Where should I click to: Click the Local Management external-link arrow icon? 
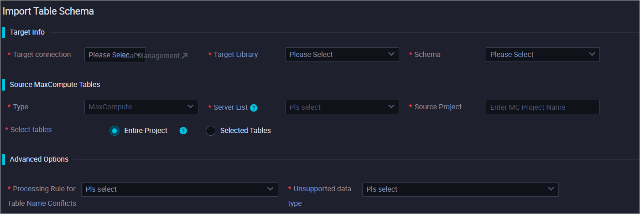[184, 56]
